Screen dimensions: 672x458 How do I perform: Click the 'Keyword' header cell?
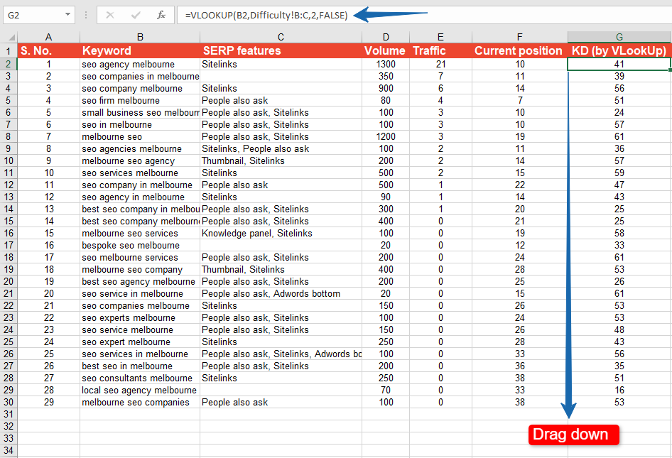pos(140,50)
